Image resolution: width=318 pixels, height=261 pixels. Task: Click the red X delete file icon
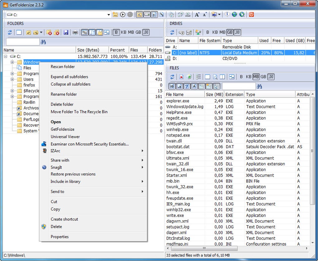click(x=181, y=77)
